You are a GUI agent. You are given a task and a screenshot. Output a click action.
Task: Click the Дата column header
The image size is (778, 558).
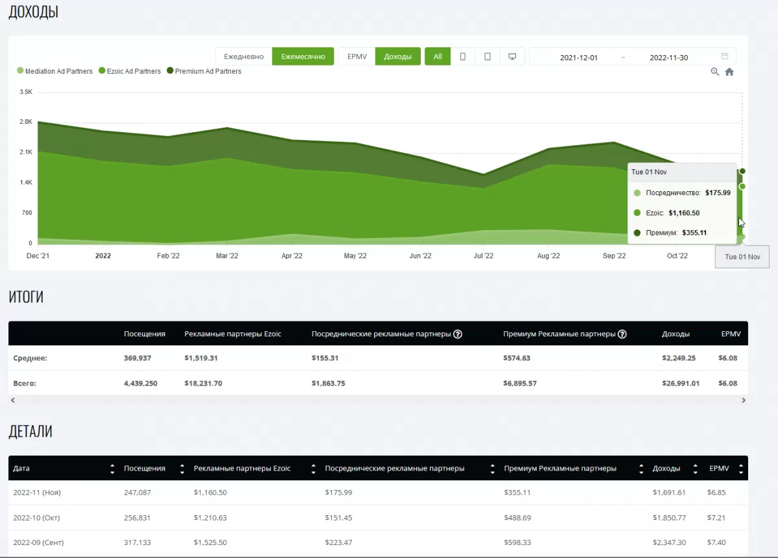coord(21,469)
